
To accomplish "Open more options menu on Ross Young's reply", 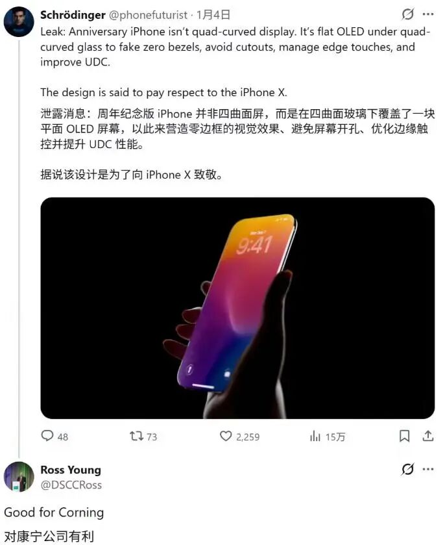I will tap(428, 469).
